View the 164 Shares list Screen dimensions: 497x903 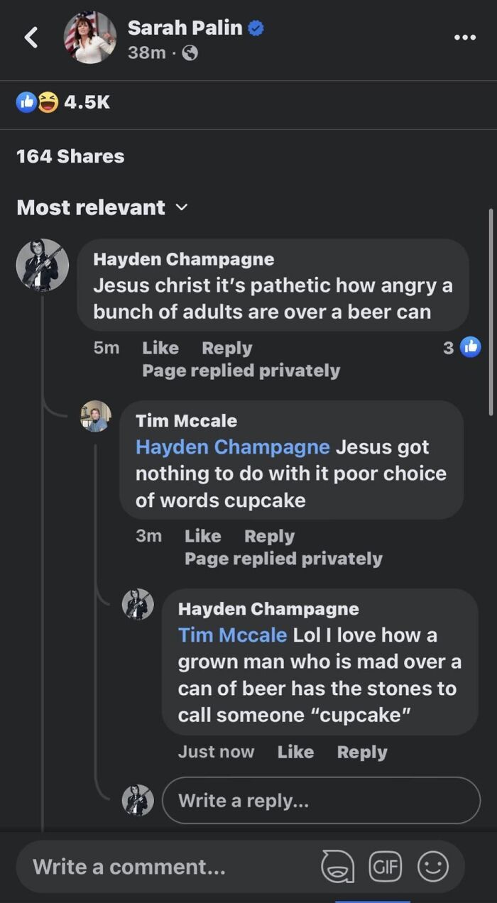[70, 155]
